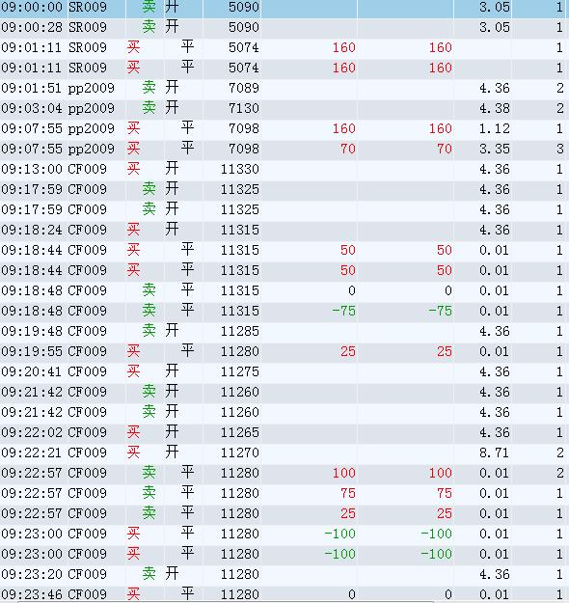Select the 09:19:48 CF009 row at 11285
569x603 pixels.
tap(284, 331)
